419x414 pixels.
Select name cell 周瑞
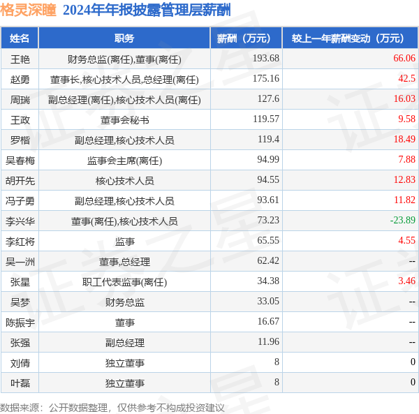pyautogui.click(x=20, y=100)
